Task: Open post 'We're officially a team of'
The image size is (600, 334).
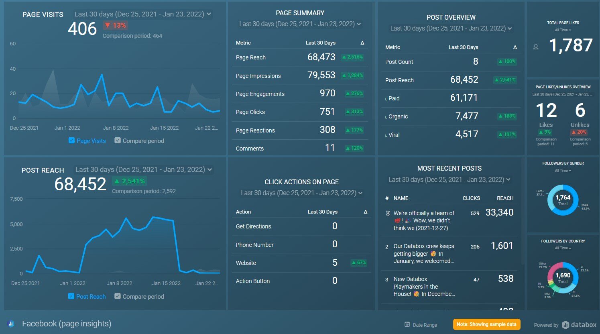Action: tap(424, 220)
